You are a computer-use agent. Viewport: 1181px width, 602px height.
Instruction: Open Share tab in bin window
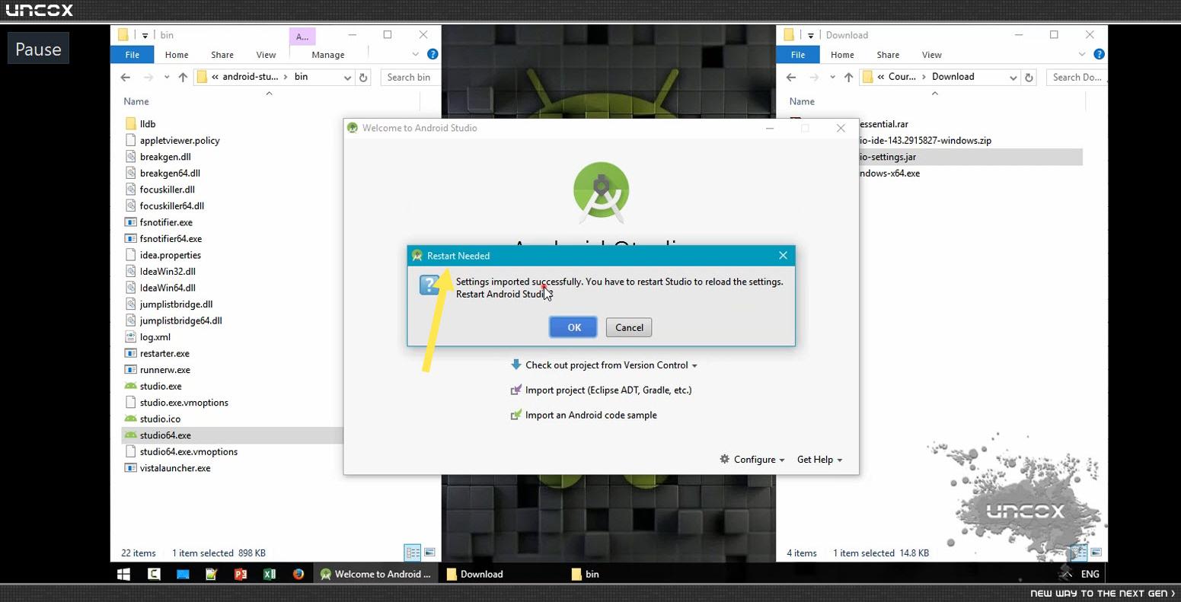click(222, 55)
